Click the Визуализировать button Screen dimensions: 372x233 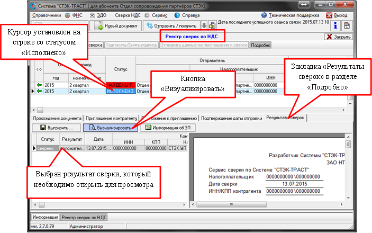pos(111,128)
